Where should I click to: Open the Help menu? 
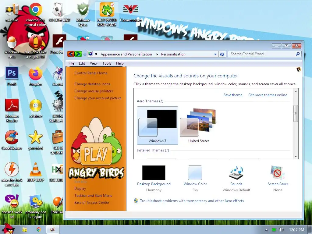pyautogui.click(x=120, y=63)
